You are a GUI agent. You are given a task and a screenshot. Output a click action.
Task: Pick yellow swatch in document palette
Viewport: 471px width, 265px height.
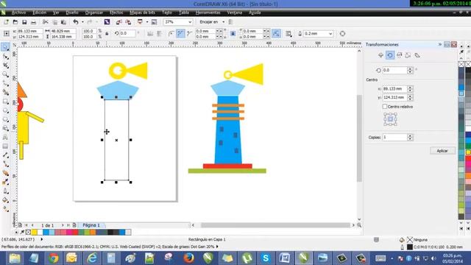click(35, 233)
